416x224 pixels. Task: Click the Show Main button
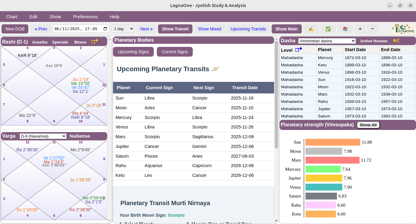(x=287, y=29)
